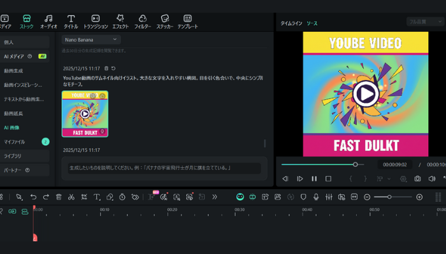Split clip with scissors icon
Screen dimensions: 446x254
pos(71,197)
